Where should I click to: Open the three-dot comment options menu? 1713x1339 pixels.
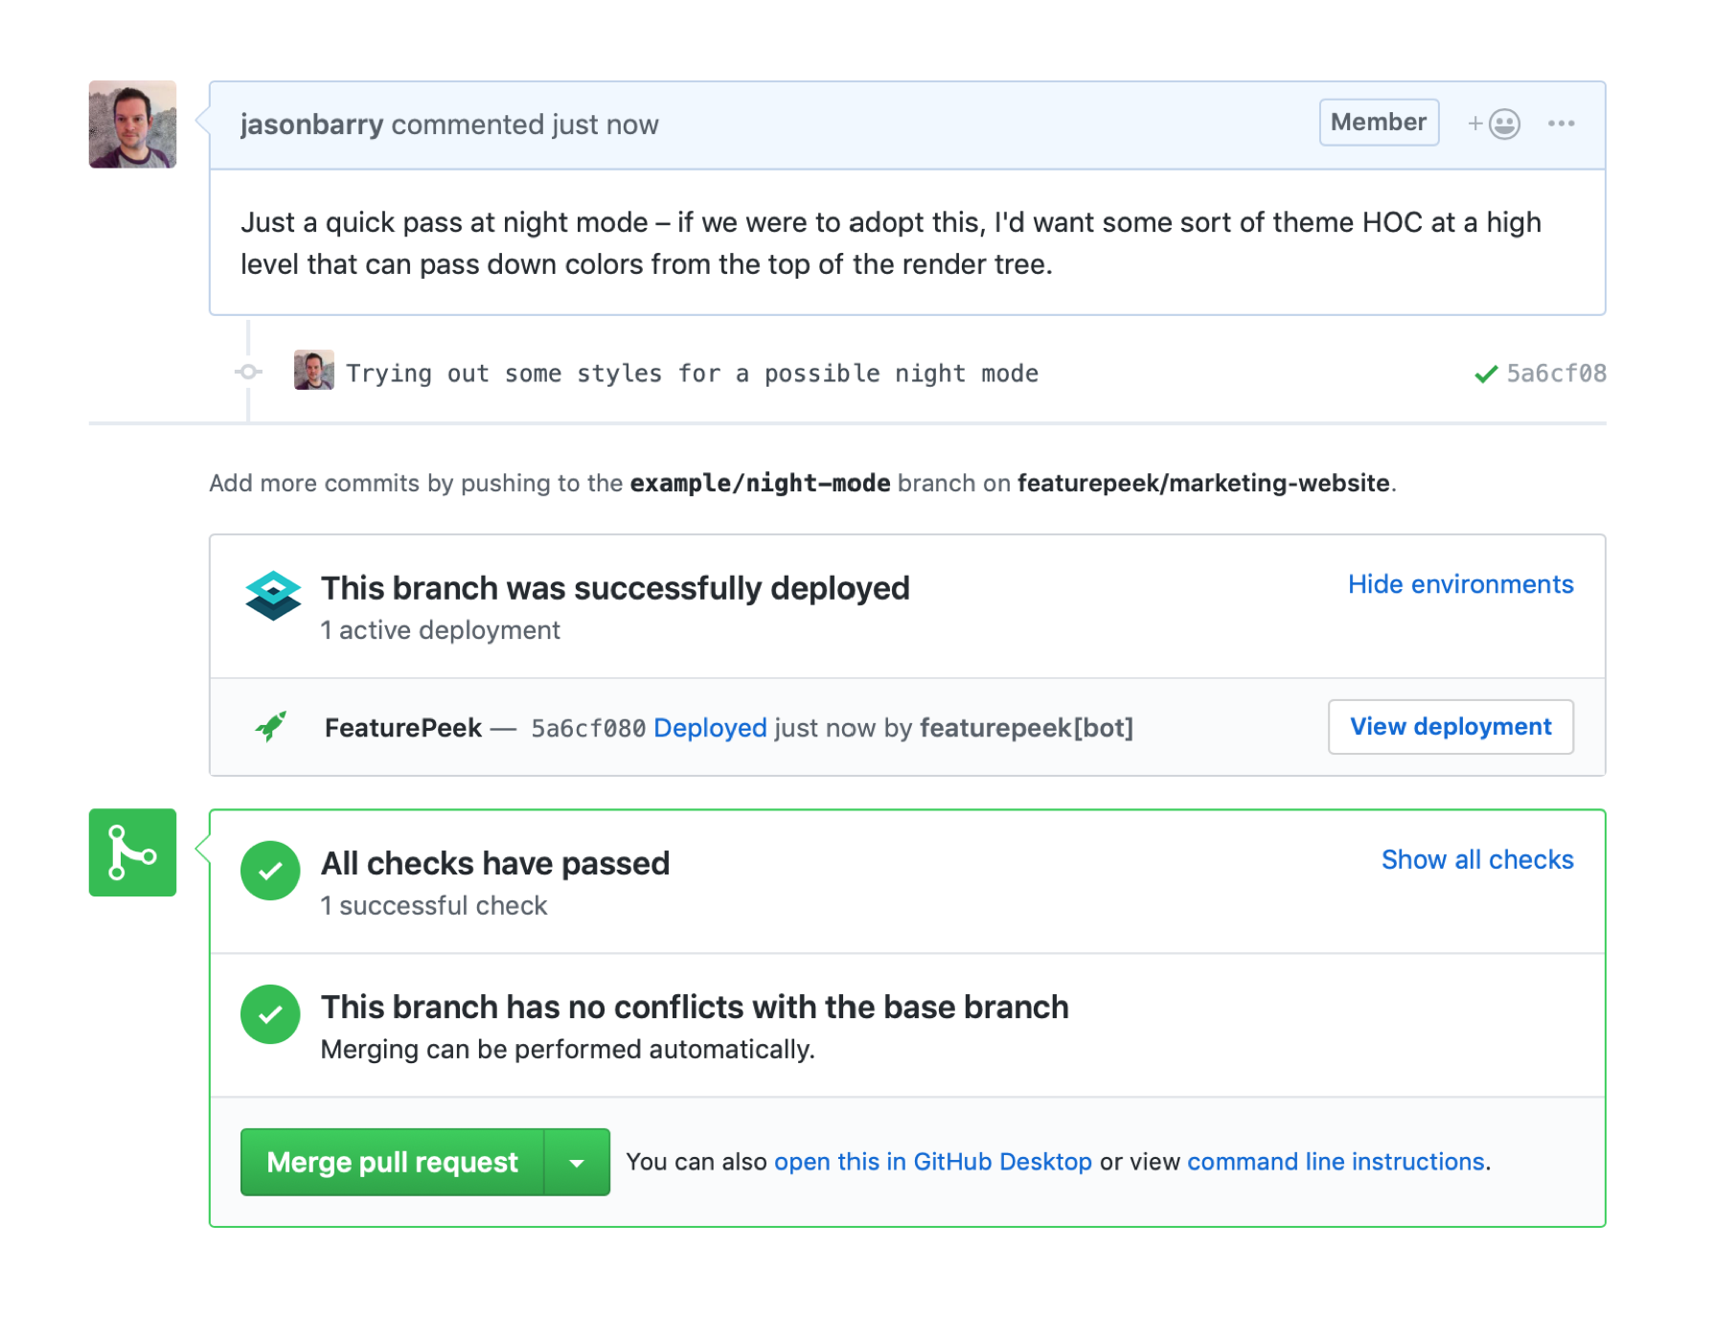tap(1561, 124)
